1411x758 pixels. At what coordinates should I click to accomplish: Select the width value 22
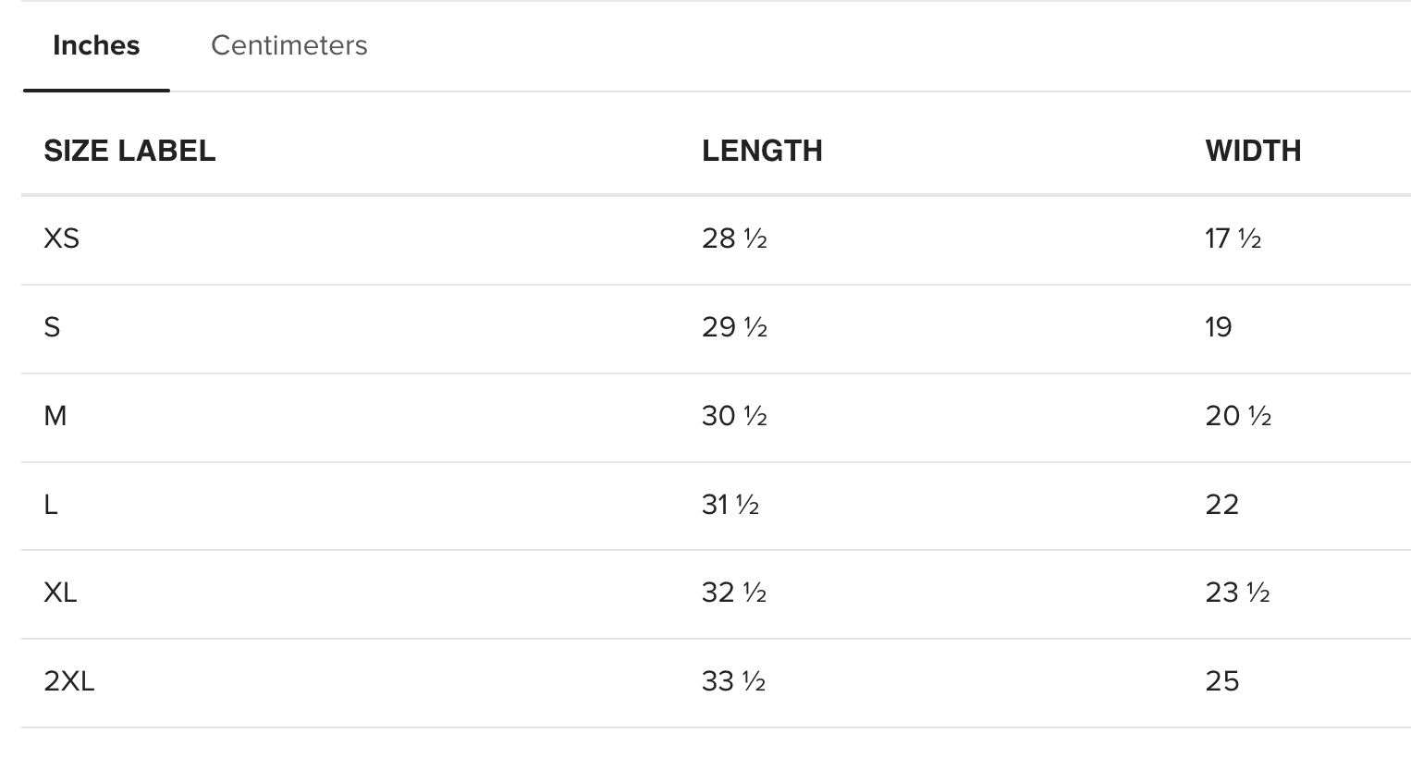point(1221,505)
